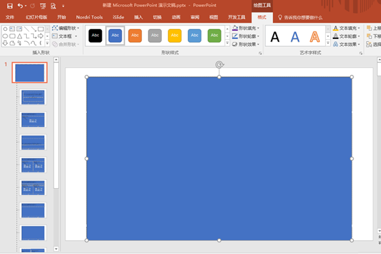Viewport: 381px width, 254px height.
Task: Open the 形状轮廓 dropdown
Action: click(x=246, y=36)
